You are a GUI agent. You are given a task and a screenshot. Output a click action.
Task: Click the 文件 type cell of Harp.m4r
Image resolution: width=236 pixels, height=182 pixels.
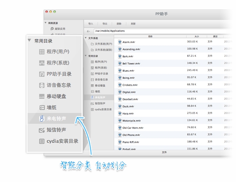[210, 113]
